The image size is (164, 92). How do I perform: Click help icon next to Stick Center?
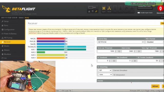139,51
